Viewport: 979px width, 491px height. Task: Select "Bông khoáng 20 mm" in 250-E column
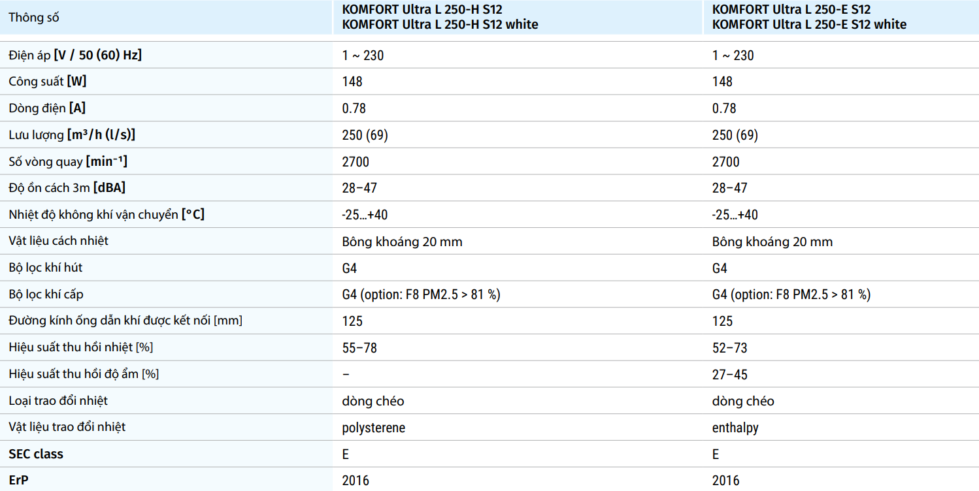[x=772, y=242]
